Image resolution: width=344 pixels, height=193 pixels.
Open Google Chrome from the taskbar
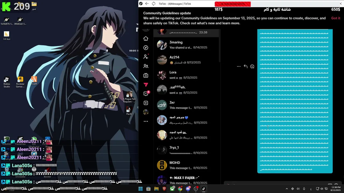tap(180, 189)
